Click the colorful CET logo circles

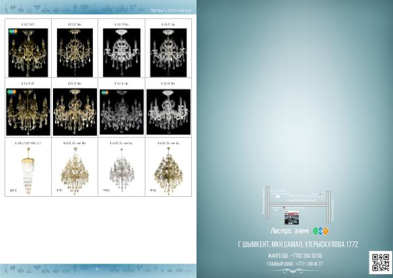point(319,231)
